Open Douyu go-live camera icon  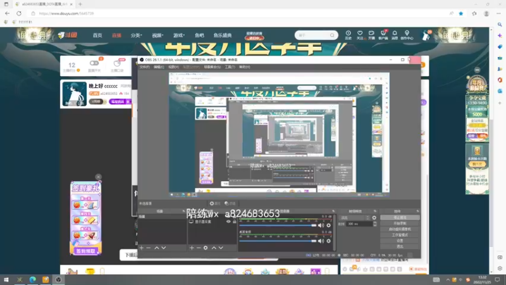click(x=371, y=35)
